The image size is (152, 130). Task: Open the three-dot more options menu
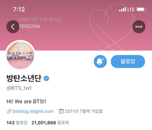tap(139, 27)
